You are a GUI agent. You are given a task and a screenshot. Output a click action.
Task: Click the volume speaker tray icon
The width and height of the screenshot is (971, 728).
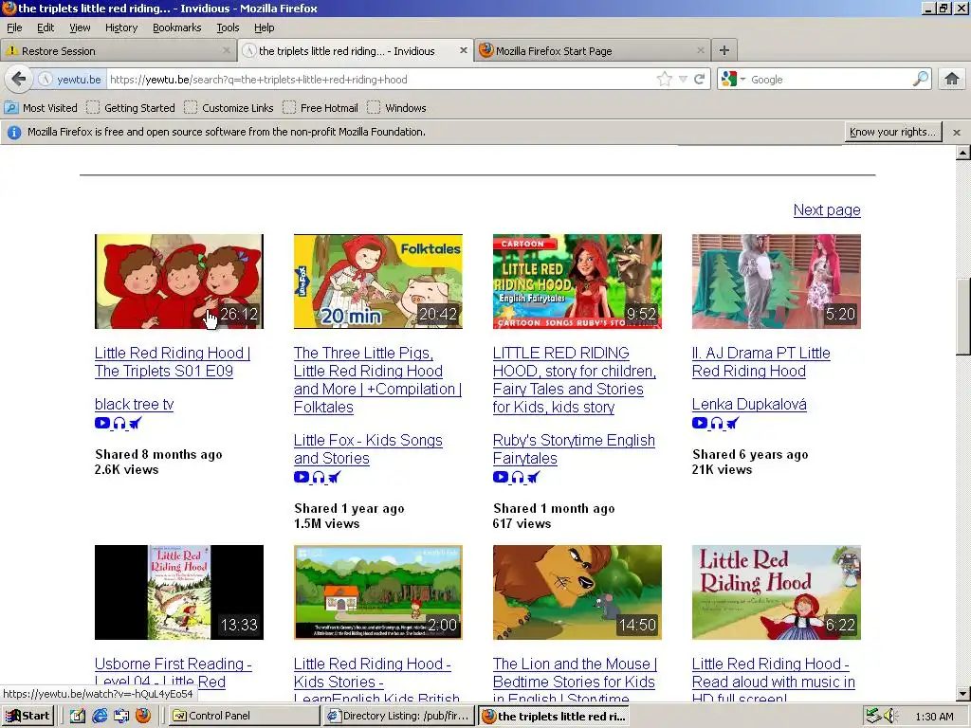pos(890,716)
